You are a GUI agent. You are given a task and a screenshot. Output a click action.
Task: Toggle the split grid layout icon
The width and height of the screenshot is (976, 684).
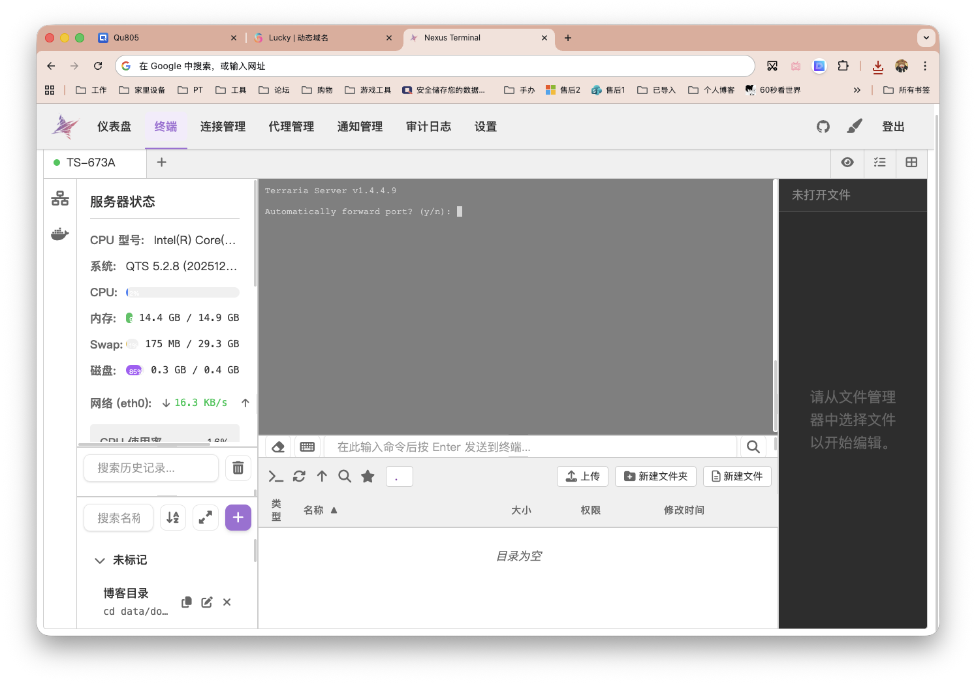[x=911, y=163]
